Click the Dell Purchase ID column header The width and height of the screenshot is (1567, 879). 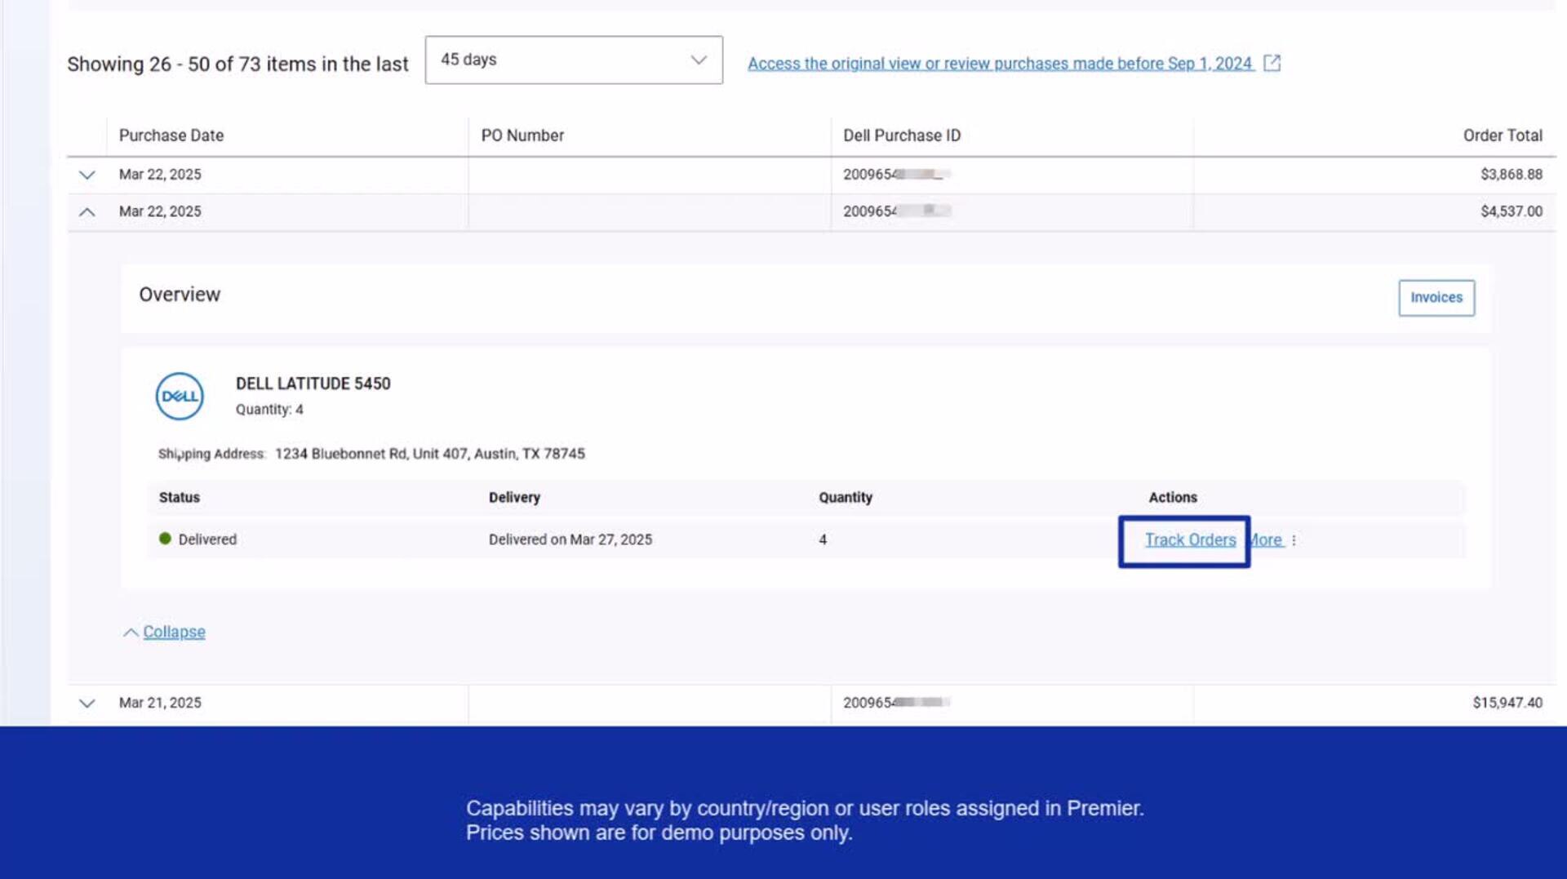pyautogui.click(x=902, y=135)
